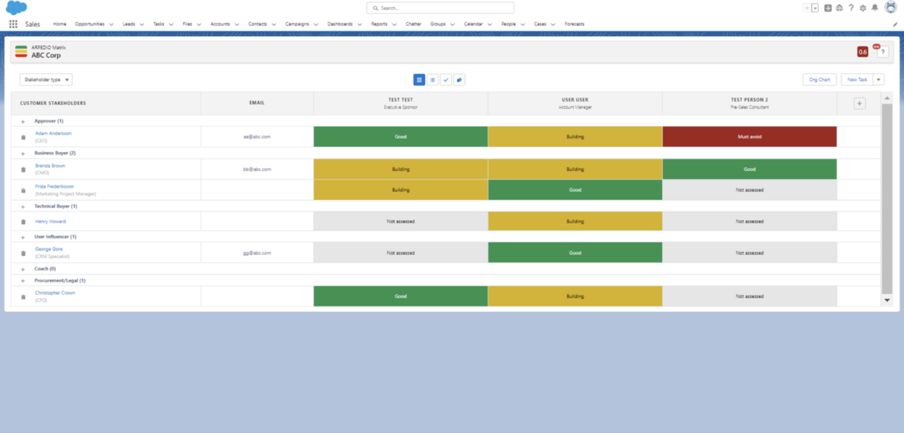Image resolution: width=904 pixels, height=433 pixels.
Task: Open the People tab
Action: click(508, 24)
